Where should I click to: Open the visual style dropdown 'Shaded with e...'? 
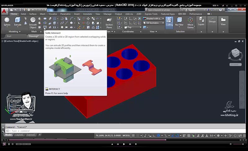[153, 19]
